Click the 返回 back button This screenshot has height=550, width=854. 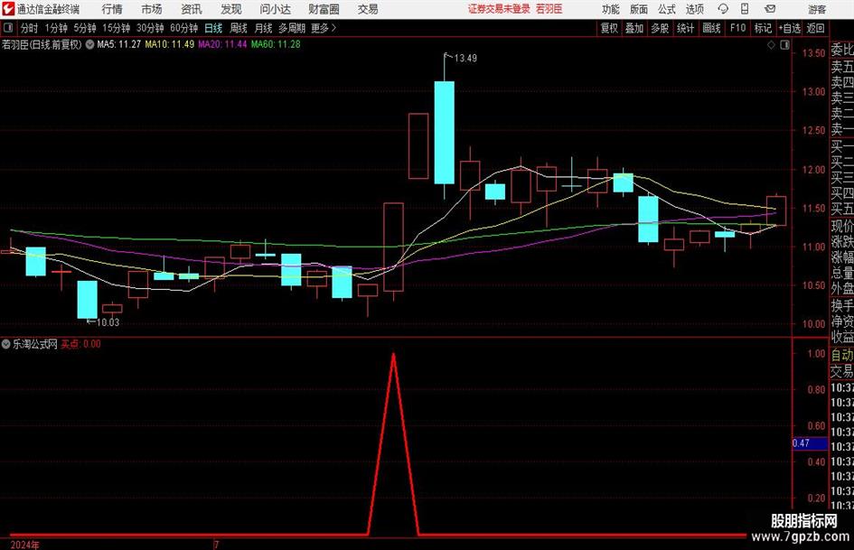(x=815, y=28)
